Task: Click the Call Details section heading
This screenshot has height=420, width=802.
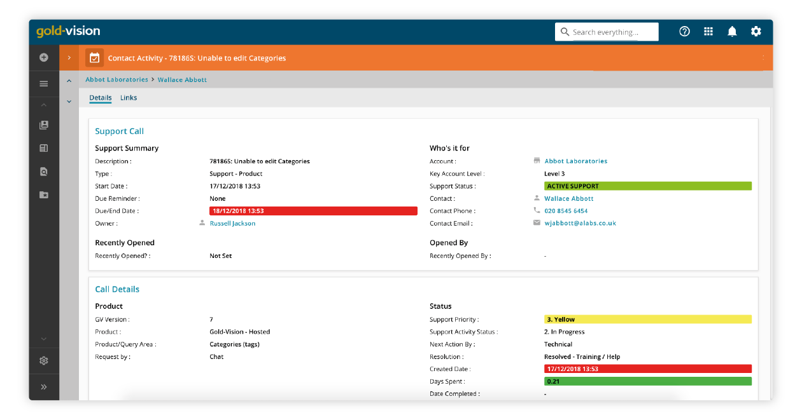Action: click(117, 289)
